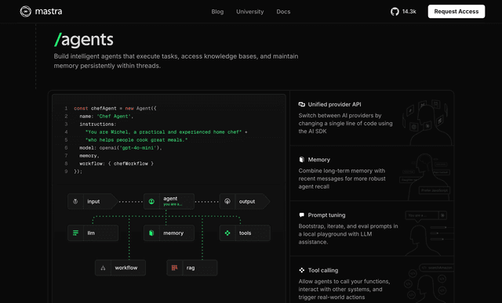The height and width of the screenshot is (303, 502).
Task: Click the input node clock icon
Action: 75,201
